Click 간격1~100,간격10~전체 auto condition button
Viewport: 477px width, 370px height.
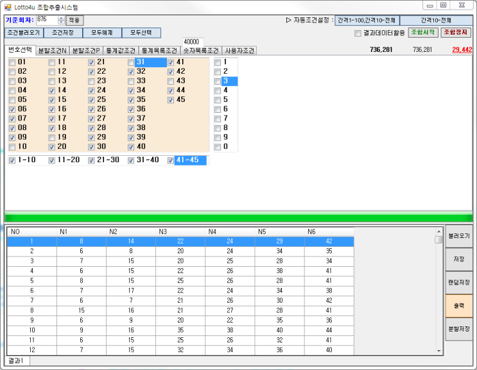click(x=367, y=21)
